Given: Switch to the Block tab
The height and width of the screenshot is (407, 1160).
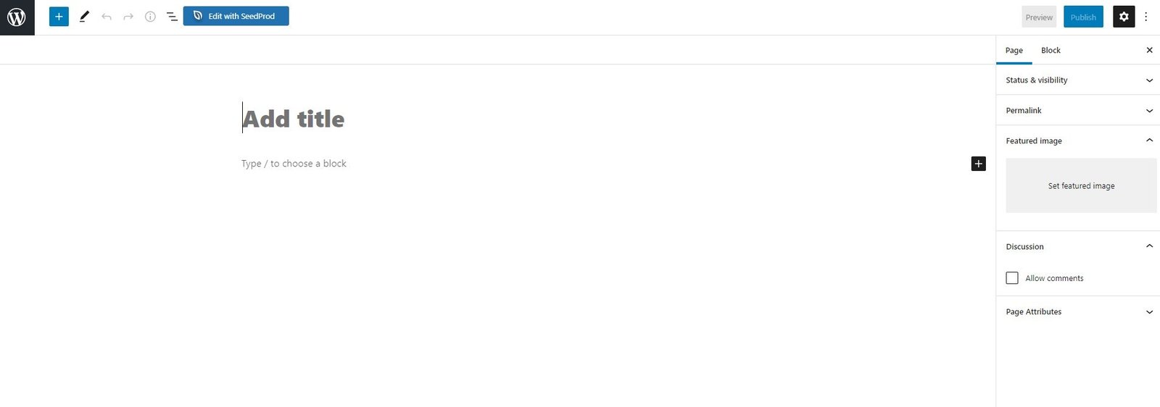Looking at the screenshot, I should click(x=1051, y=50).
